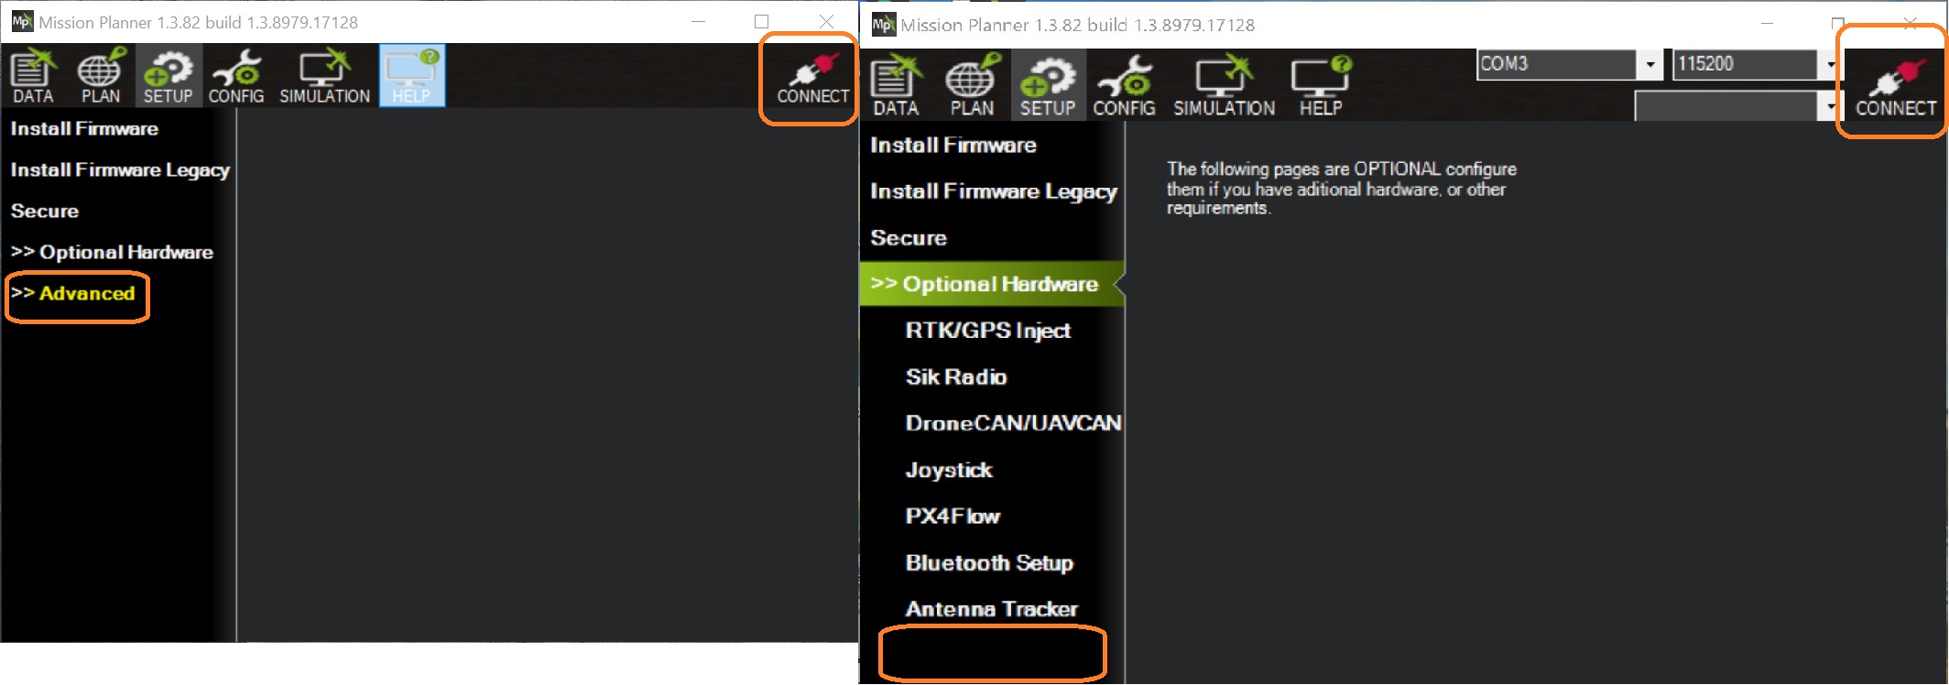Open DroneCAN/UAVCAN page
This screenshot has height=685, width=1949.
(x=1013, y=424)
